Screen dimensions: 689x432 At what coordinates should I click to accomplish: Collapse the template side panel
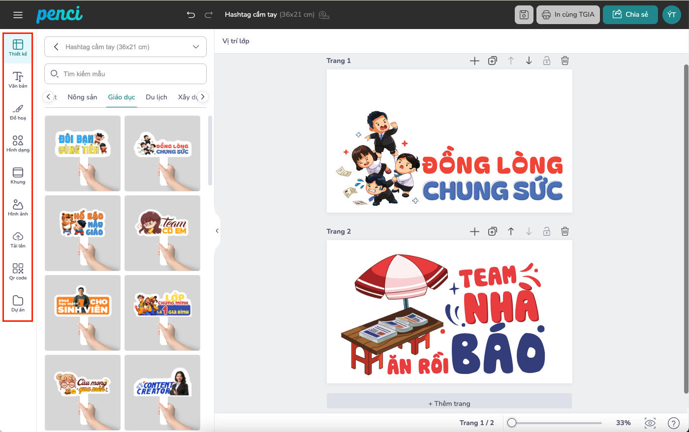pyautogui.click(x=217, y=231)
